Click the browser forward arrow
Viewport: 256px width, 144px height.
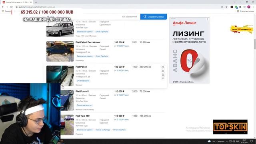tap(7, 7)
